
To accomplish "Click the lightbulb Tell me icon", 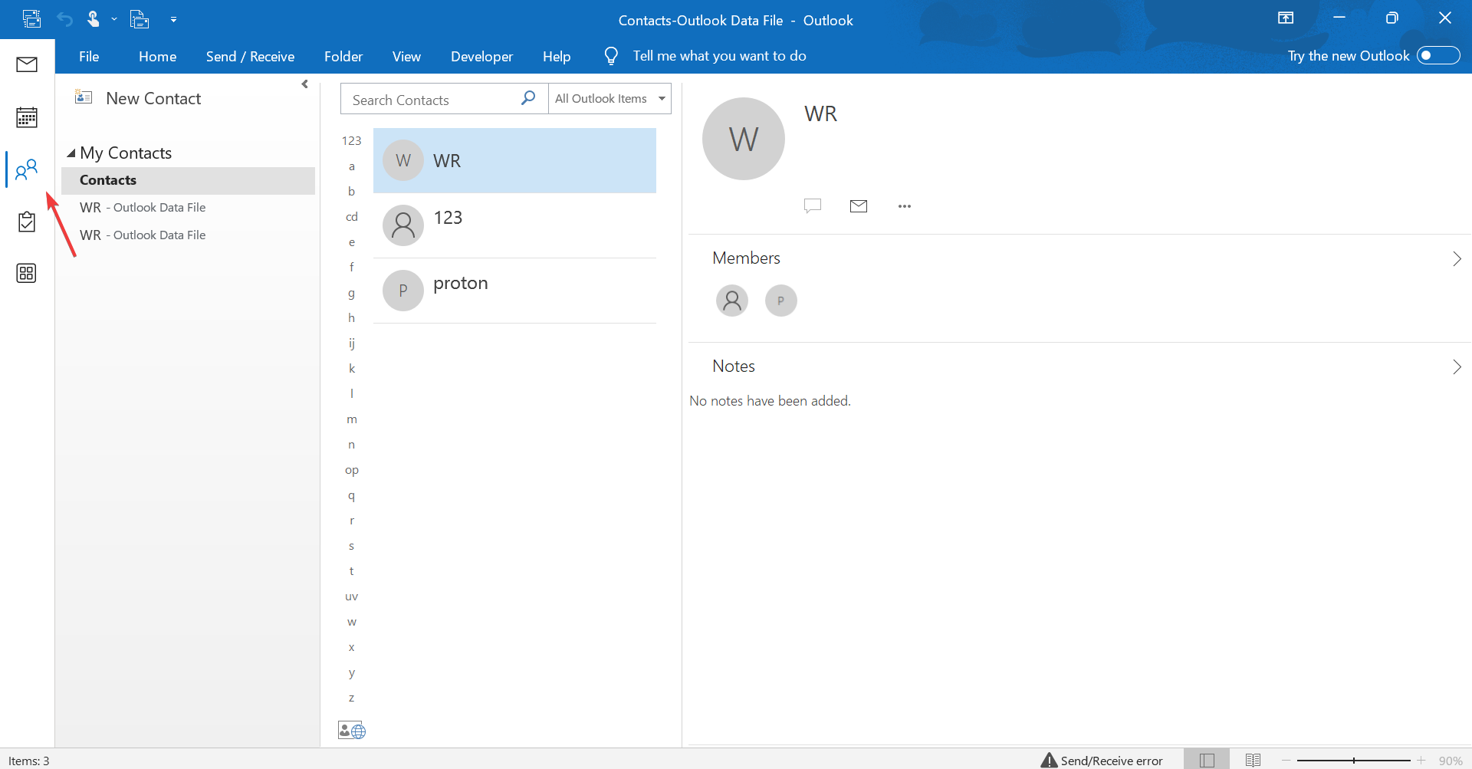I will [x=611, y=56].
